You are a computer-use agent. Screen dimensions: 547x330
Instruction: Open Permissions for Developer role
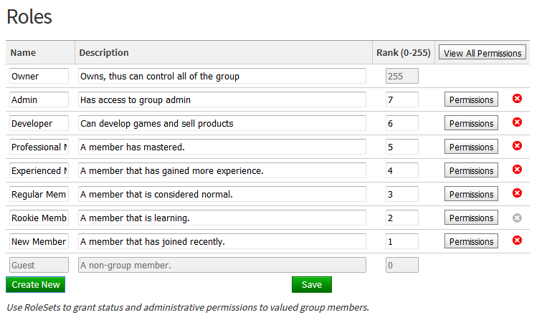[x=471, y=123]
